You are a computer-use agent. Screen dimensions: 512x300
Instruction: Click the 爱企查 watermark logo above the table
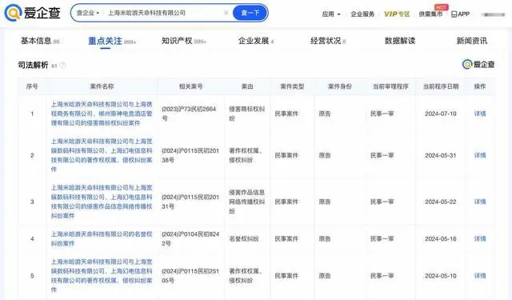click(478, 64)
